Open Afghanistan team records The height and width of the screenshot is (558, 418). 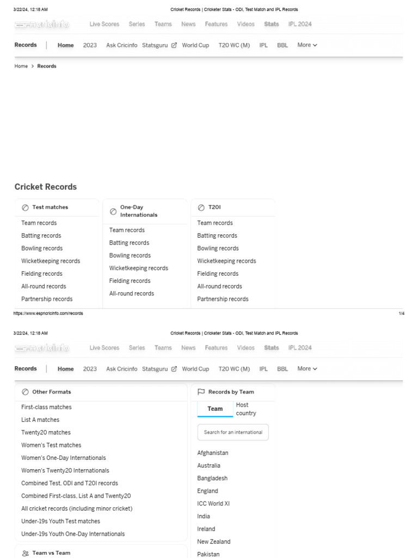pos(213,453)
